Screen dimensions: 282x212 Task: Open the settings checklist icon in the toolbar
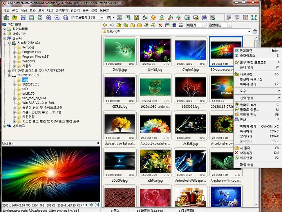(212, 18)
